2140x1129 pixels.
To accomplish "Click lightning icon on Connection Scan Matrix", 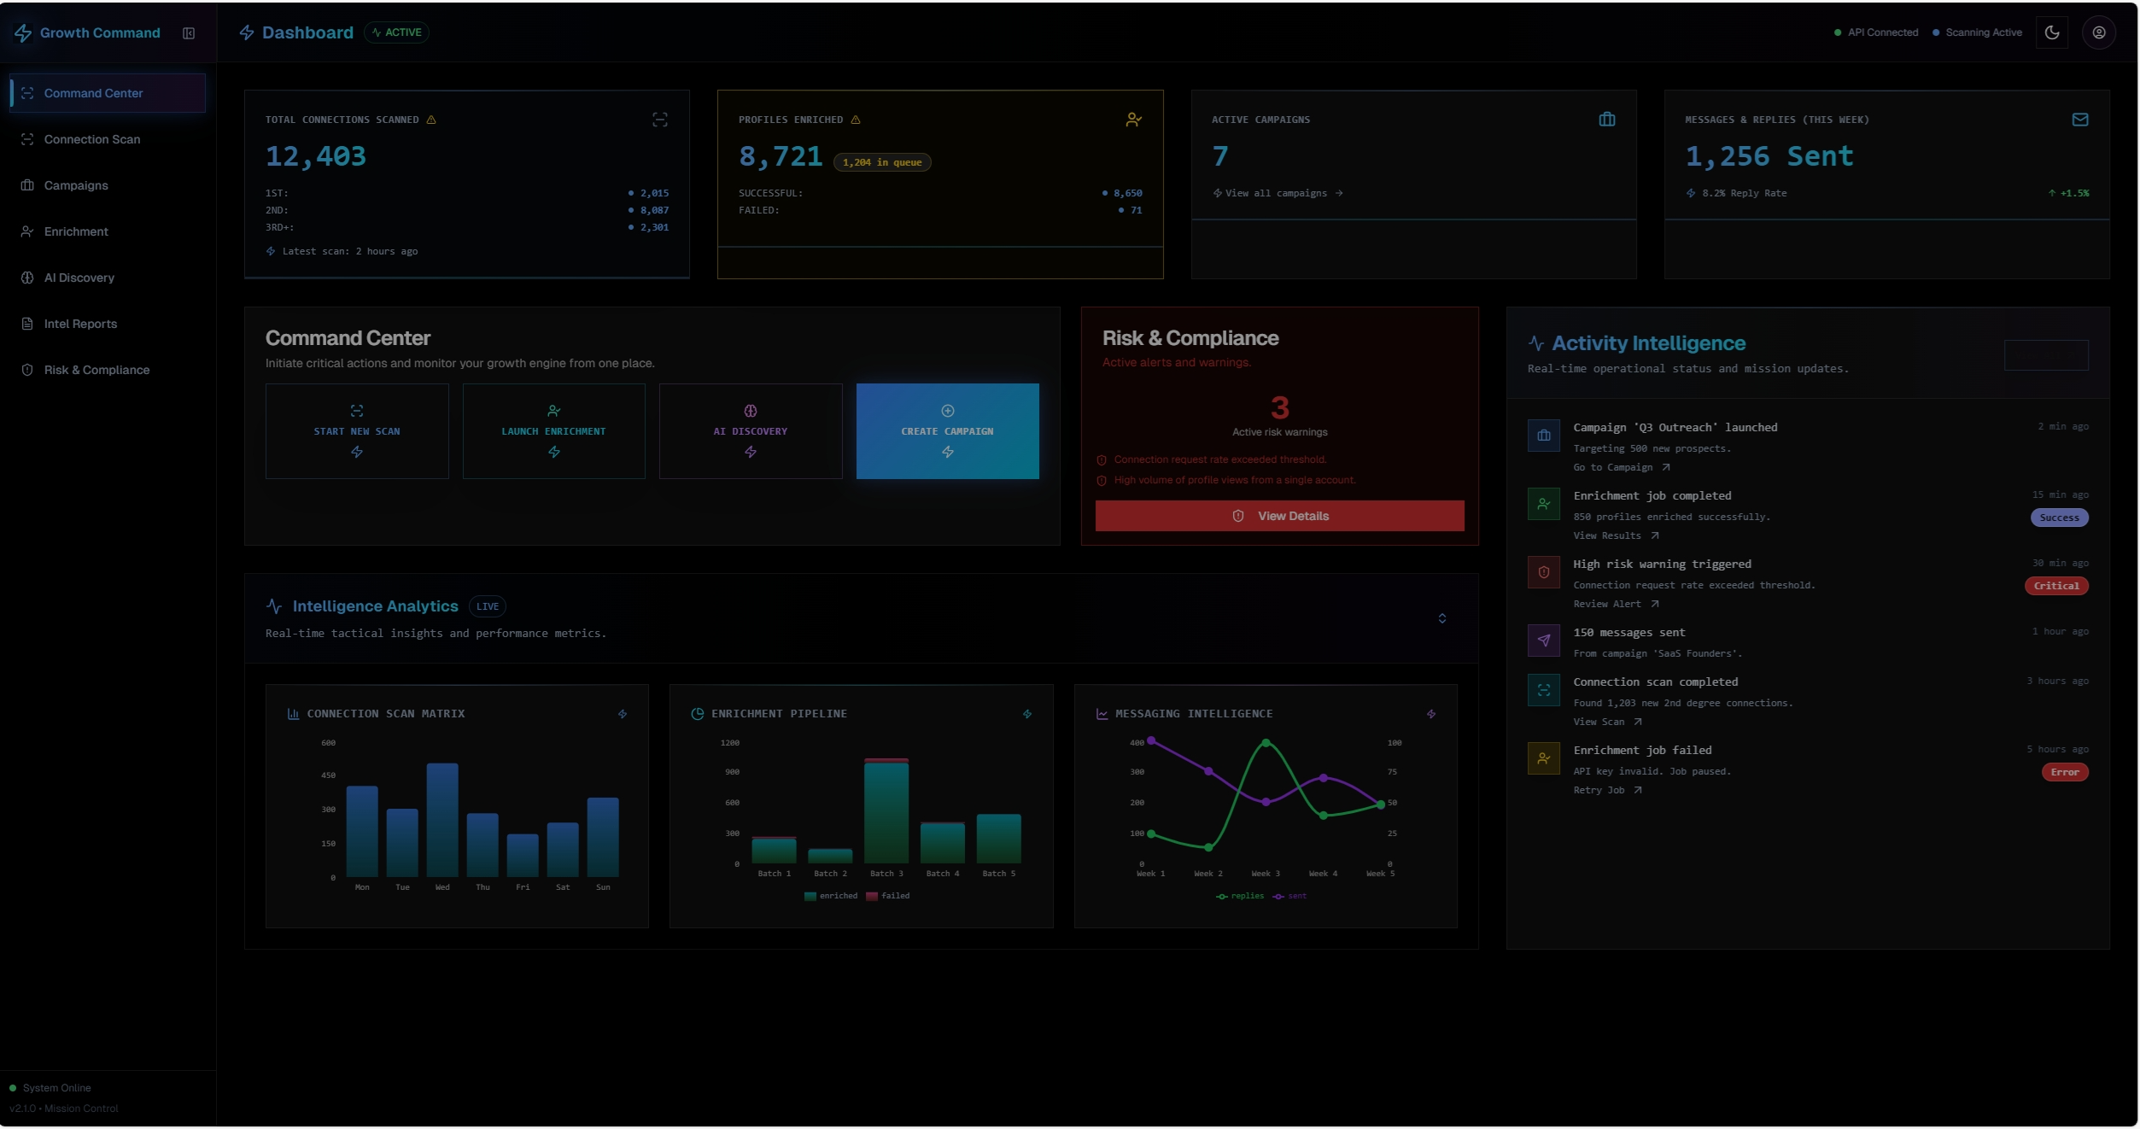I will point(623,714).
